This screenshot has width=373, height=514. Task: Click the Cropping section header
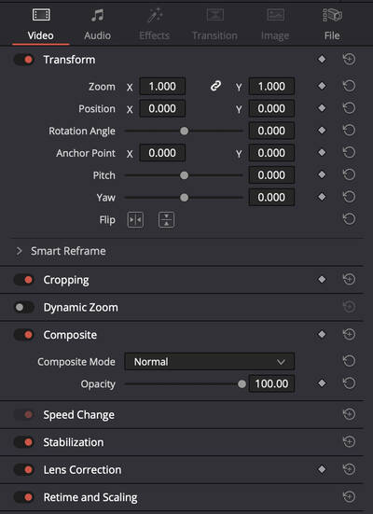coord(66,280)
